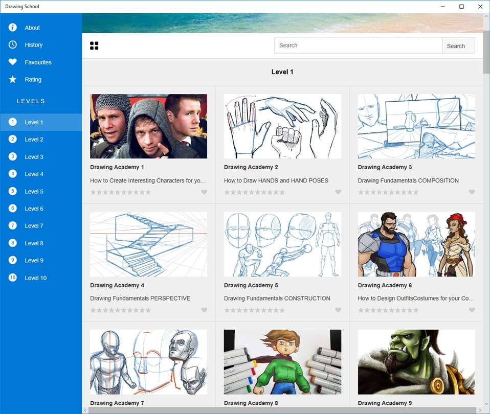This screenshot has width=490, height=414.
Task: Click the Level 5 number badge
Action: pos(12,191)
